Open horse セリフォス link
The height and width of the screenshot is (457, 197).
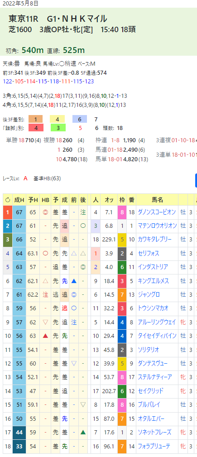click(x=149, y=254)
